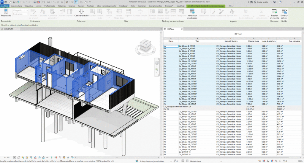
Task: Click the Print icon in quick access toolbar
Action: (35, 2)
